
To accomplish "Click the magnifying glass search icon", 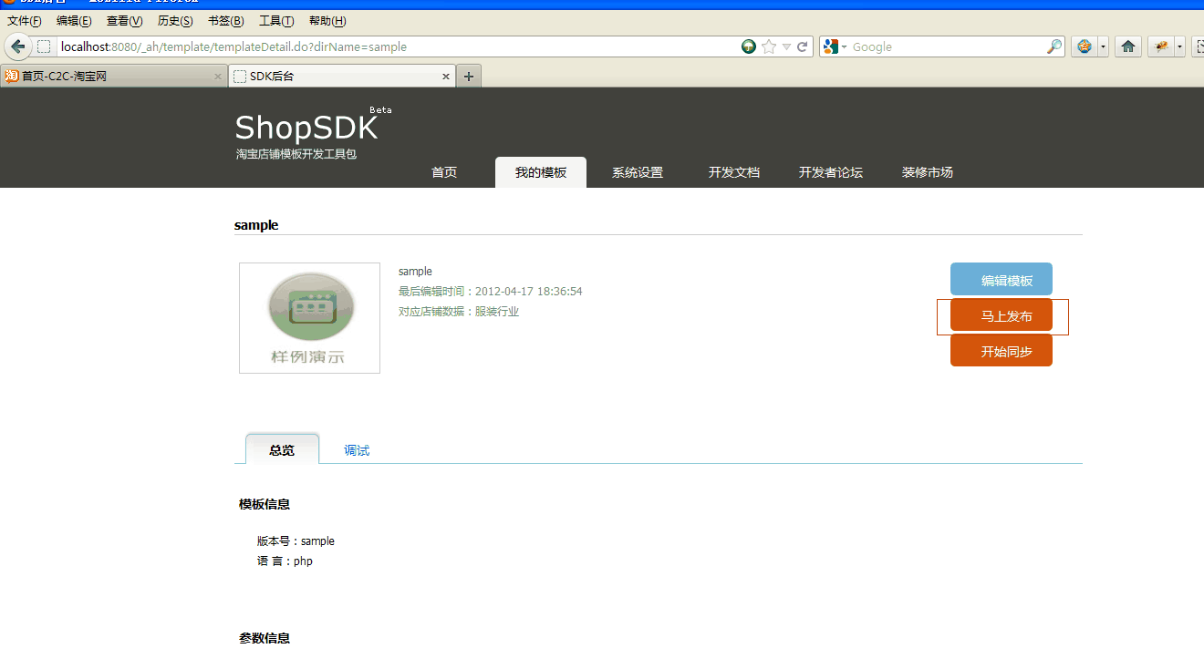I will tap(1053, 46).
